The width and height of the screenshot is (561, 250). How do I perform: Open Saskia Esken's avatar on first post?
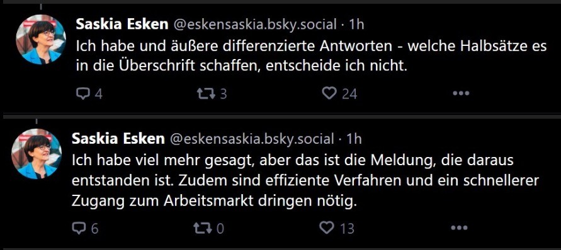(41, 40)
